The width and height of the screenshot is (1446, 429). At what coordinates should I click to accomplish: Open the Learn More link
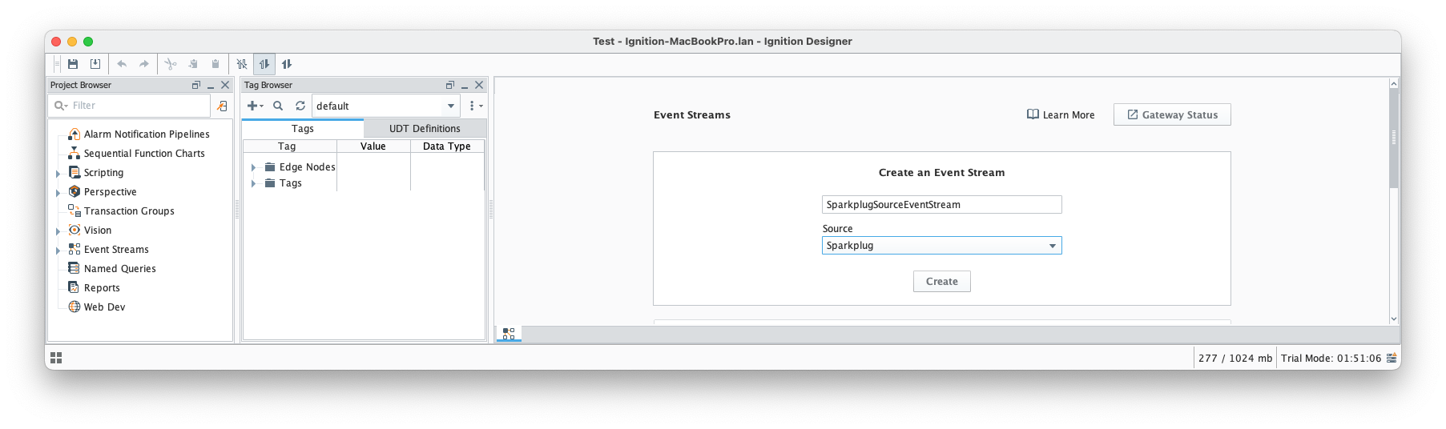pos(1061,115)
